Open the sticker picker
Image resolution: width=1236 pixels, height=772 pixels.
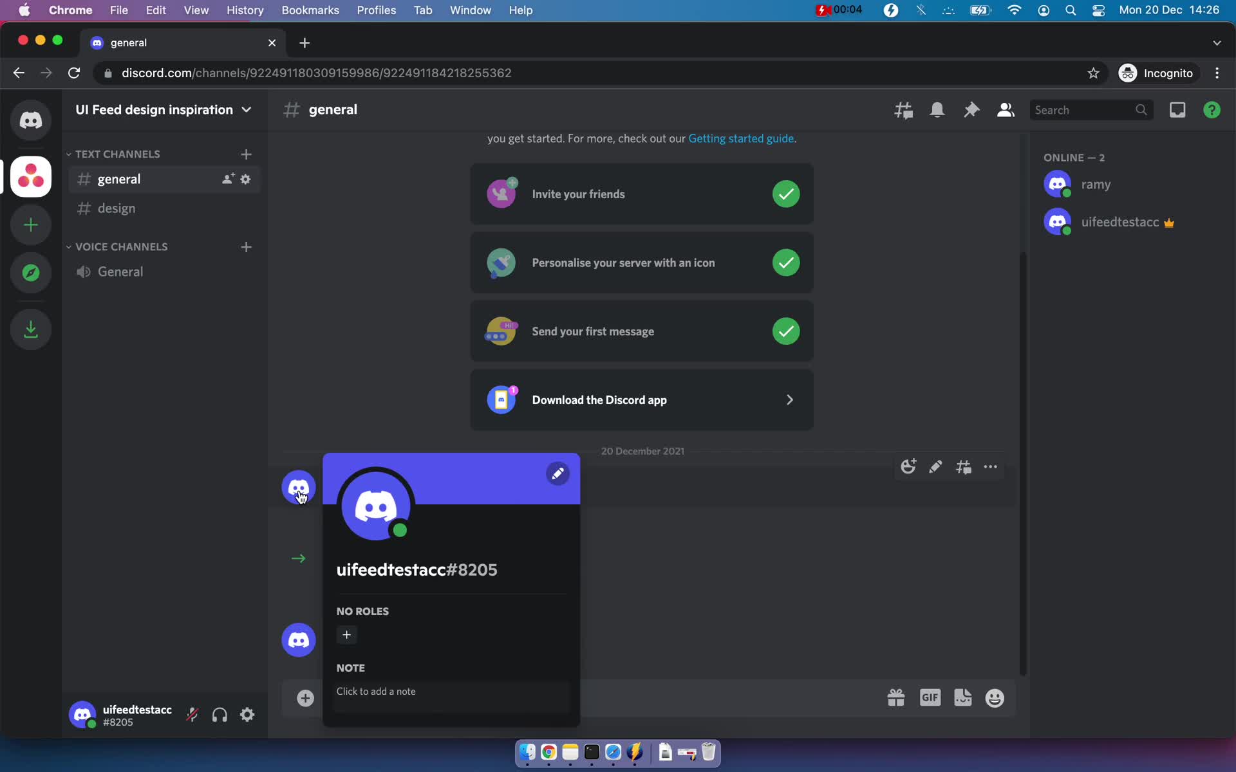(963, 698)
